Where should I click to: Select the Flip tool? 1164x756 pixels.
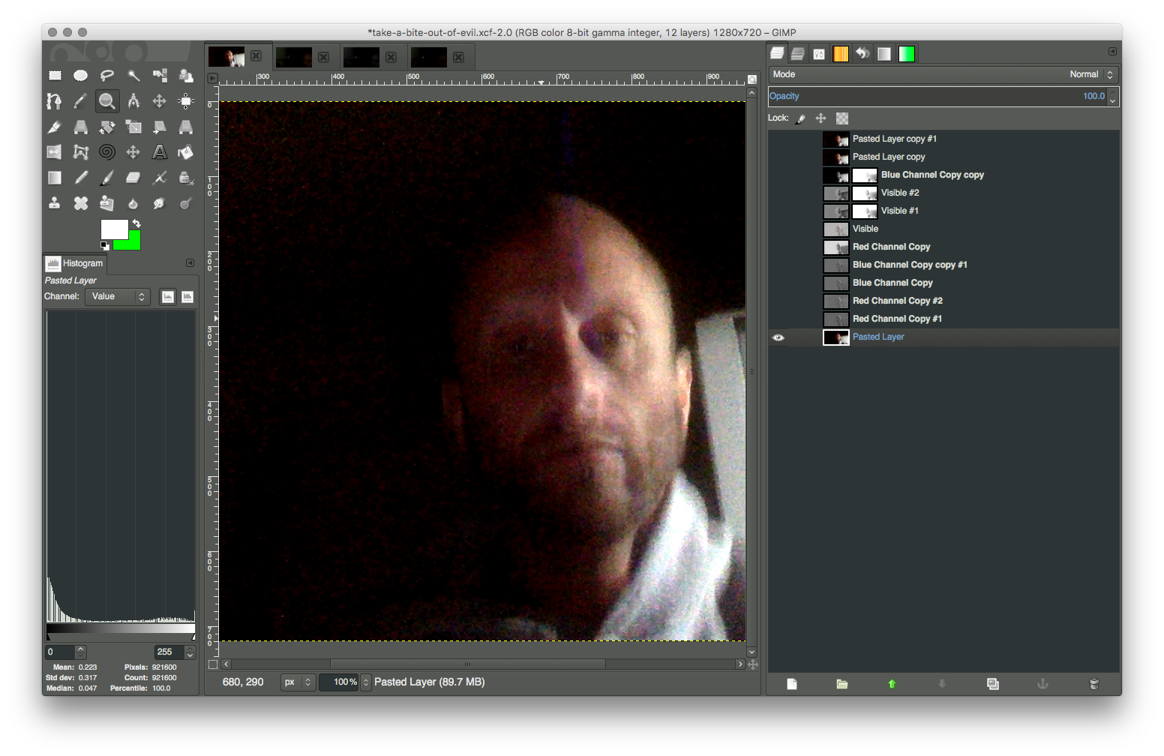(x=55, y=152)
